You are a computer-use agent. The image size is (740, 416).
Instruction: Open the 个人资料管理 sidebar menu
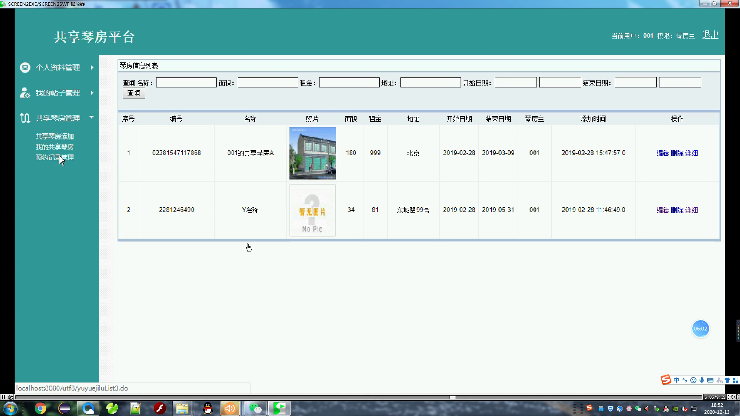tap(58, 67)
